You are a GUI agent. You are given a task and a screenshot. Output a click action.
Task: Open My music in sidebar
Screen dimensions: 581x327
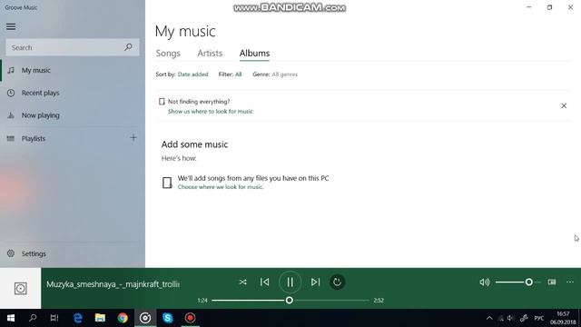(x=73, y=70)
